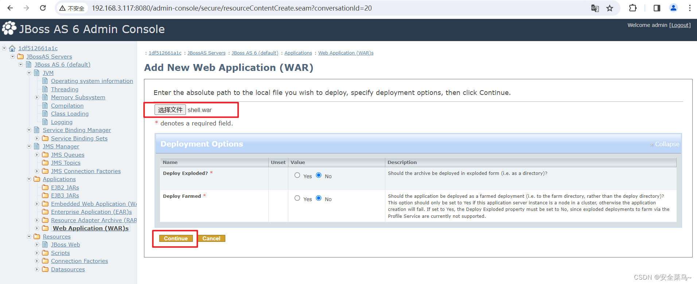Open the browser three-dot menu
This screenshot has width=697, height=284.
pos(690,8)
